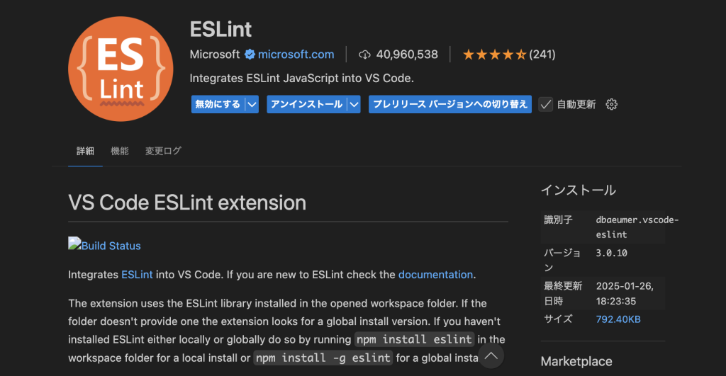
Task: Click the 無効にする button
Action: (x=218, y=104)
